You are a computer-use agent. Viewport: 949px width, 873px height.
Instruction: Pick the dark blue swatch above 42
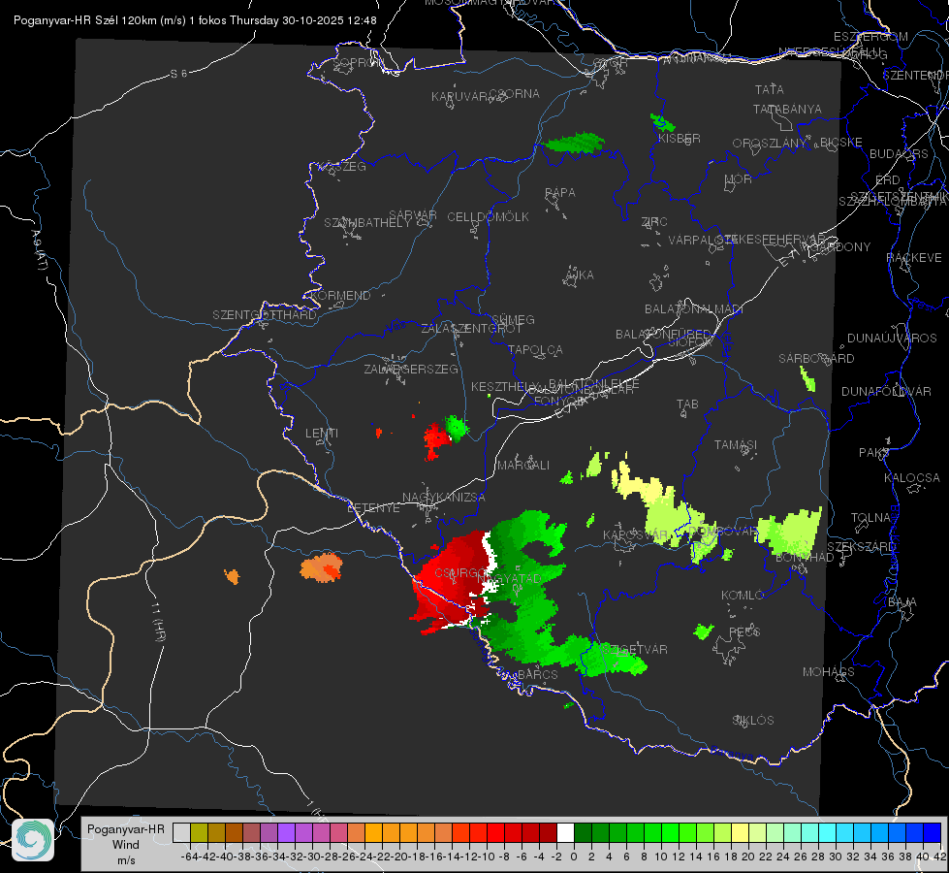[933, 833]
